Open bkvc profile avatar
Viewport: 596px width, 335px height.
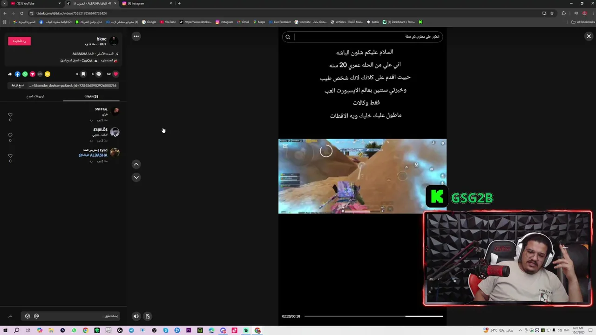click(114, 41)
